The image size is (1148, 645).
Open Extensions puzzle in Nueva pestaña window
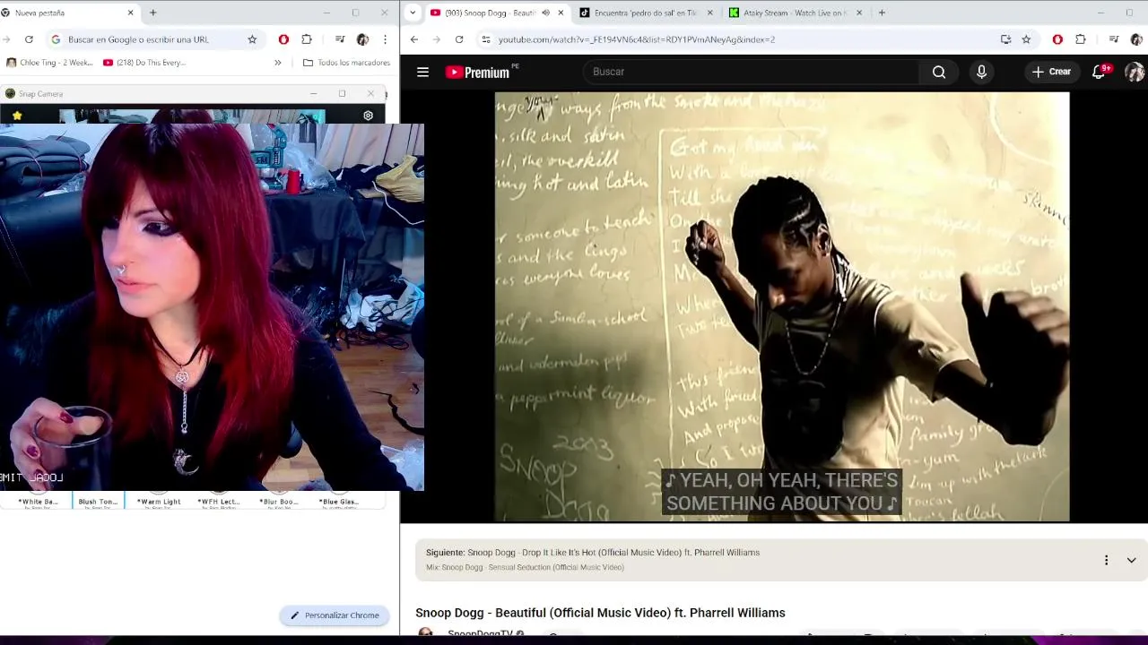[x=307, y=39]
